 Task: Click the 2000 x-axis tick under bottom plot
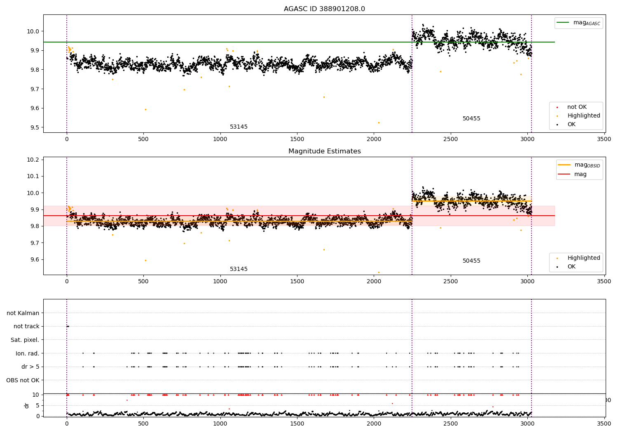point(374,423)
